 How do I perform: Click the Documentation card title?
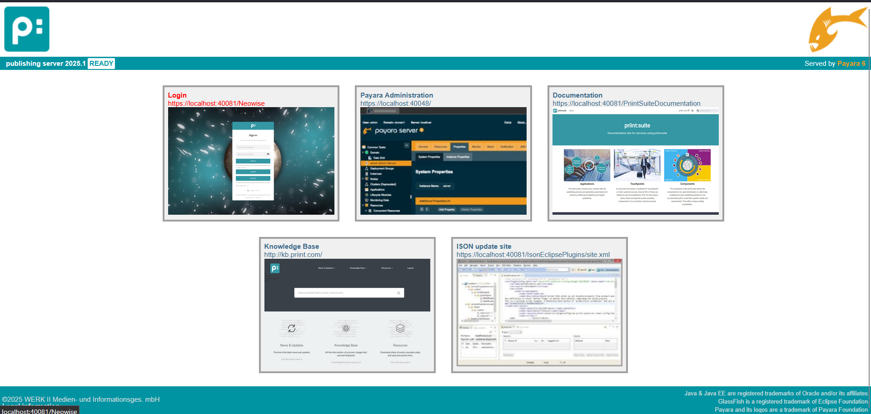tap(577, 95)
